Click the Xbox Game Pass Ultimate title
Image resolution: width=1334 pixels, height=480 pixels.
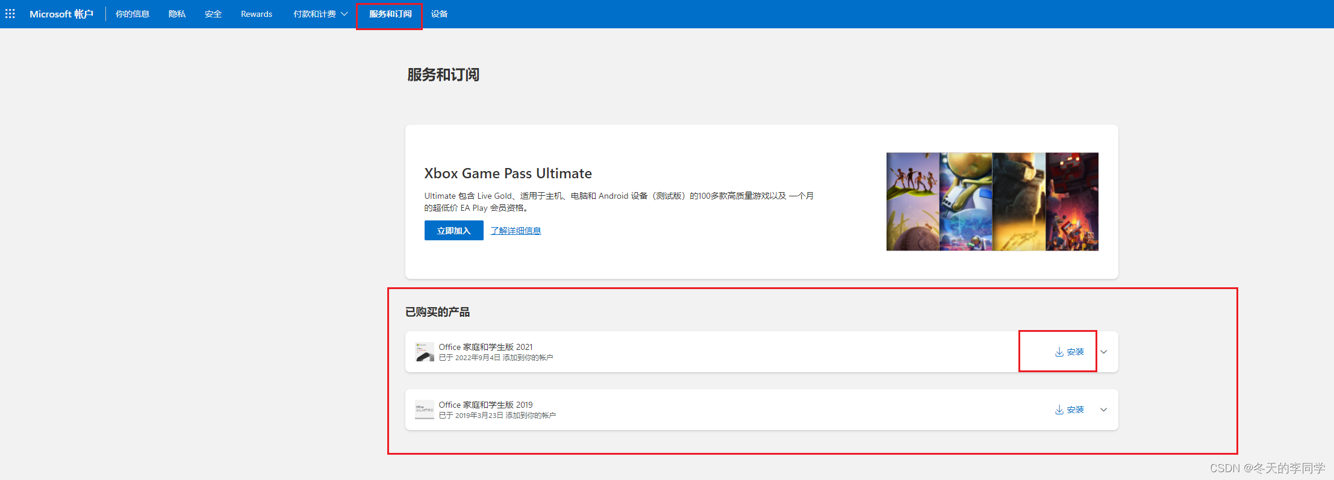[508, 173]
